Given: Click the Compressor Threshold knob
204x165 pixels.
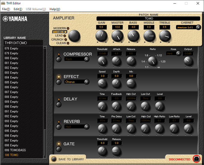Looking at the screenshot, I should 102,61.
